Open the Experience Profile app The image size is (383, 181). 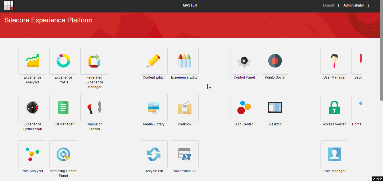point(63,60)
